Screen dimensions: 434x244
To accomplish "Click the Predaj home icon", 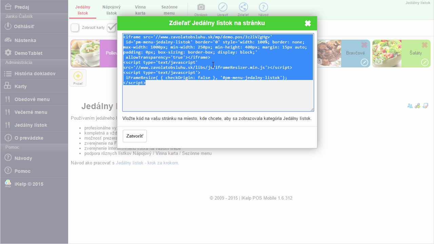I will click(8, 7).
